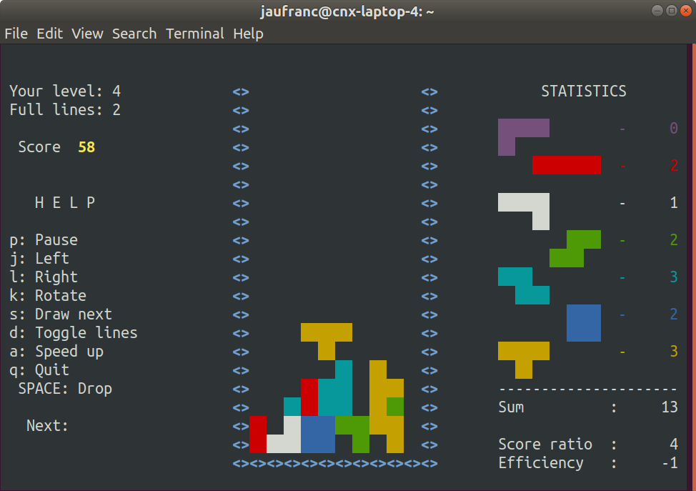
Task: Maximize the terminal window
Action: click(672, 11)
